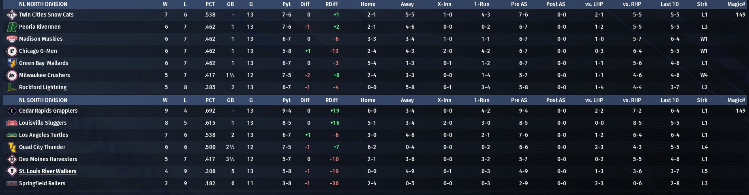The image size is (749, 195).
Task: Sort NL North by RDiff column header
Action: (332, 4)
